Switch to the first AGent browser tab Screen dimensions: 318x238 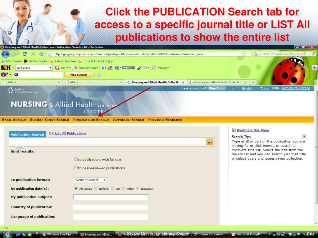31,82
